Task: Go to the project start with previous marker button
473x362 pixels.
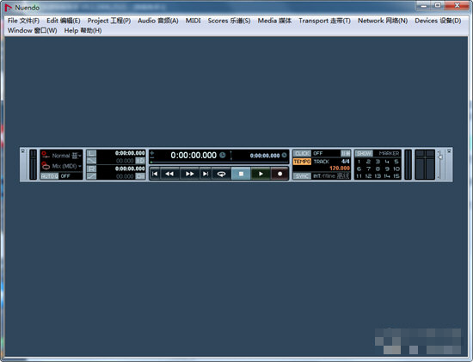Action: (155, 174)
